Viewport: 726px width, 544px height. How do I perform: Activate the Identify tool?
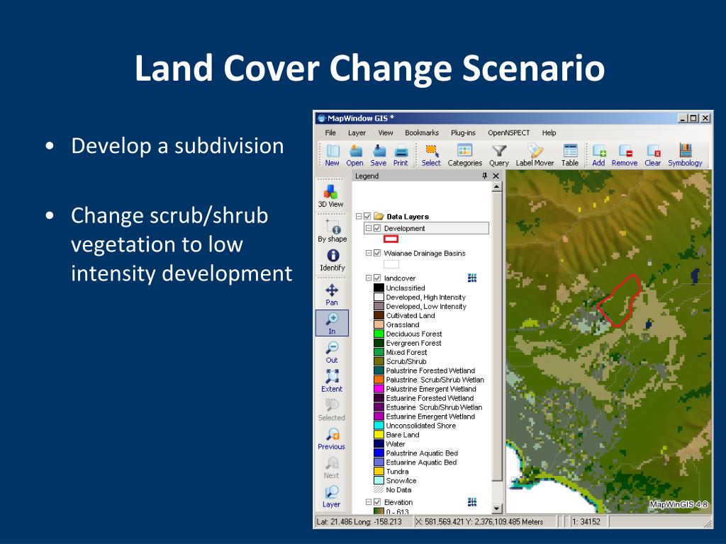[x=333, y=260]
